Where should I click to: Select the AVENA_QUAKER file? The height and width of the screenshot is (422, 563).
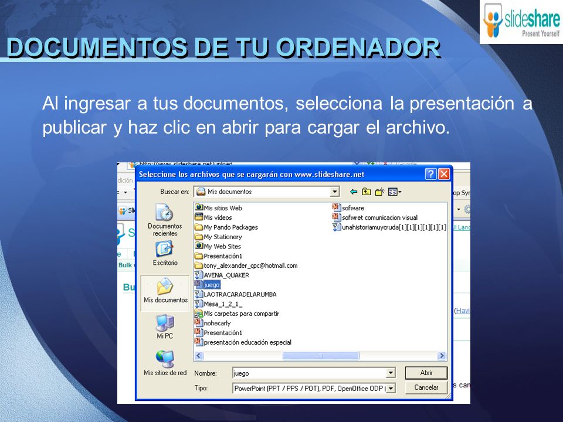pyautogui.click(x=222, y=275)
